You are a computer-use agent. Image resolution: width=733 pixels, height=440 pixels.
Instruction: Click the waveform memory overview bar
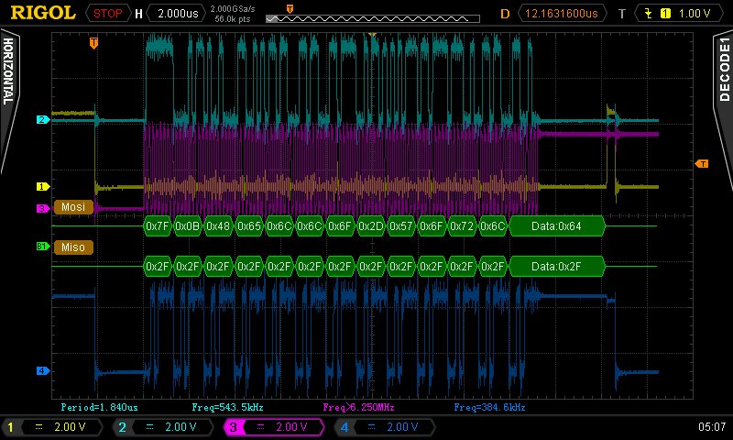coord(373,18)
